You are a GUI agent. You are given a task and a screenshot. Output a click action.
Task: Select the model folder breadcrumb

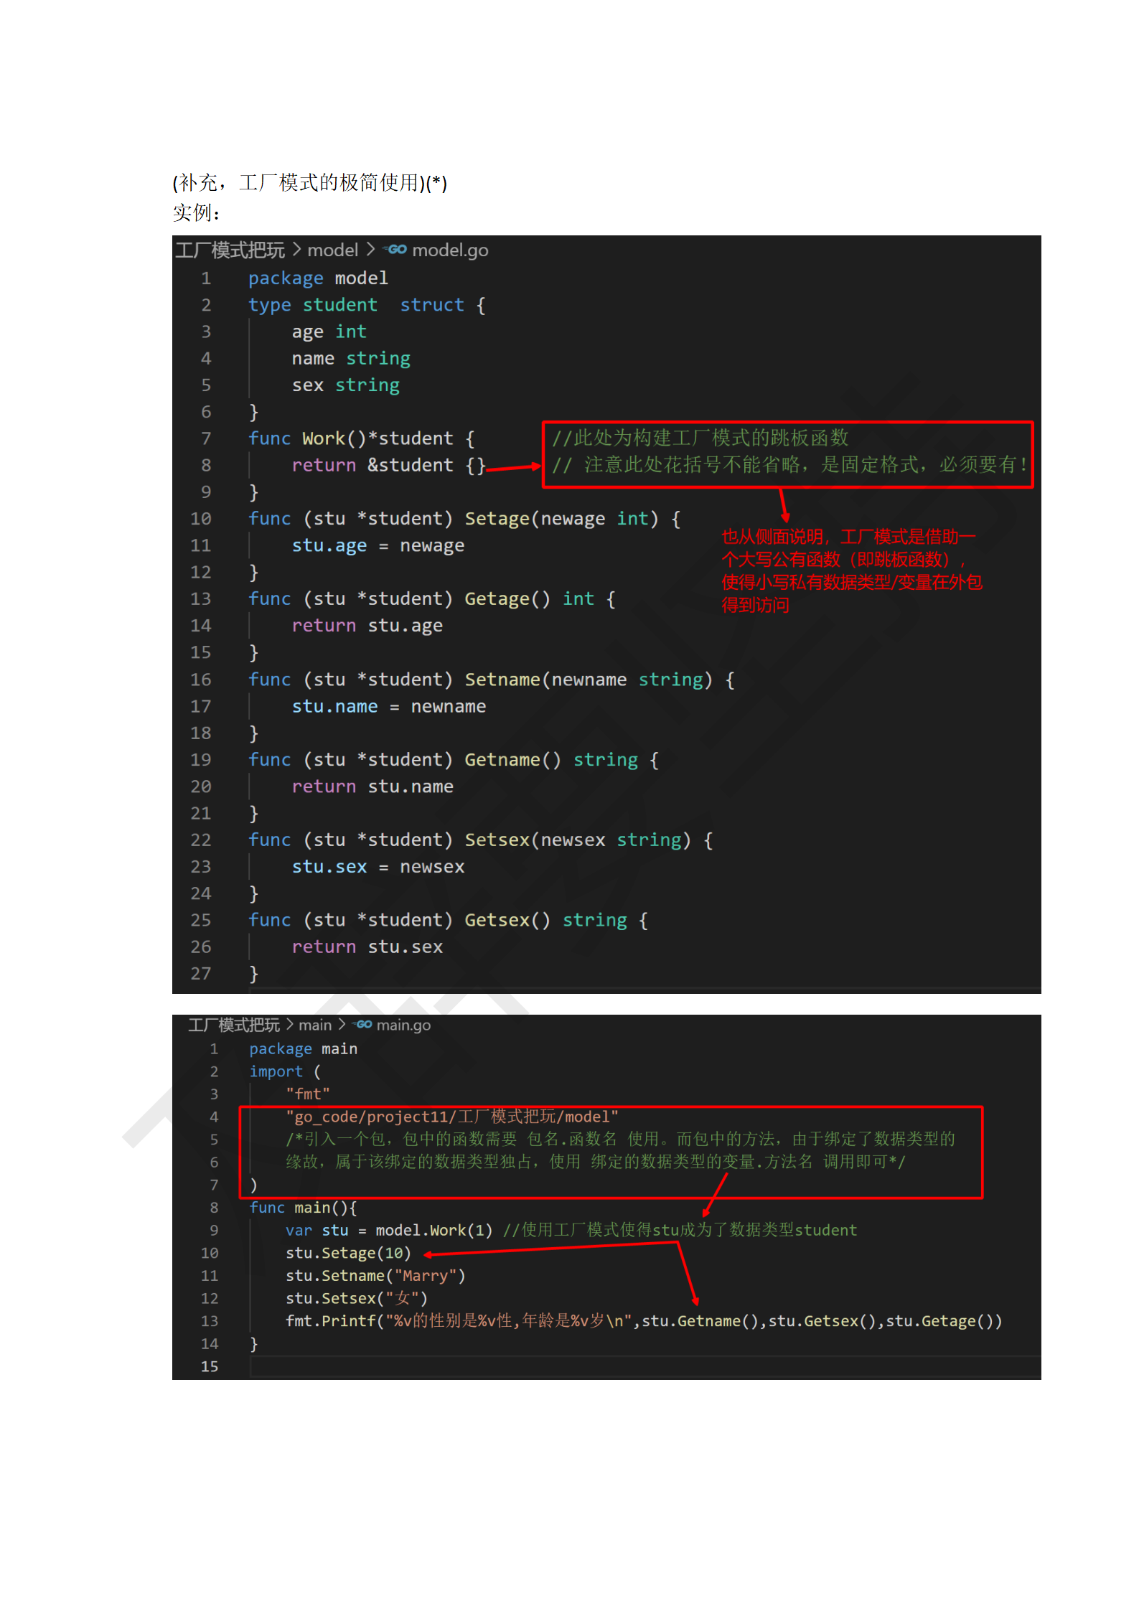(332, 250)
